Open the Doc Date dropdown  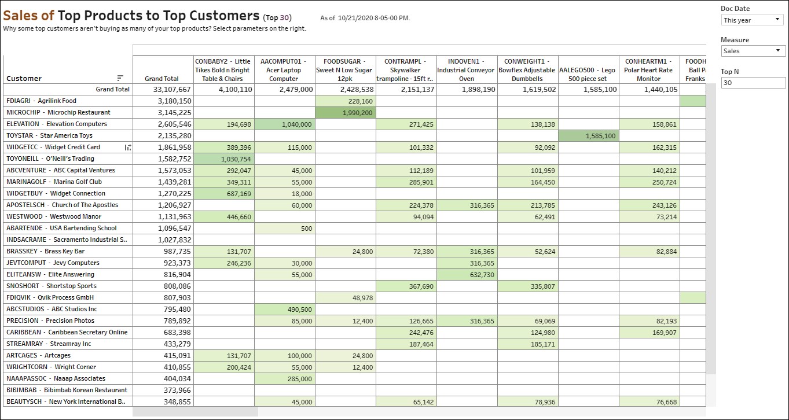pos(752,20)
